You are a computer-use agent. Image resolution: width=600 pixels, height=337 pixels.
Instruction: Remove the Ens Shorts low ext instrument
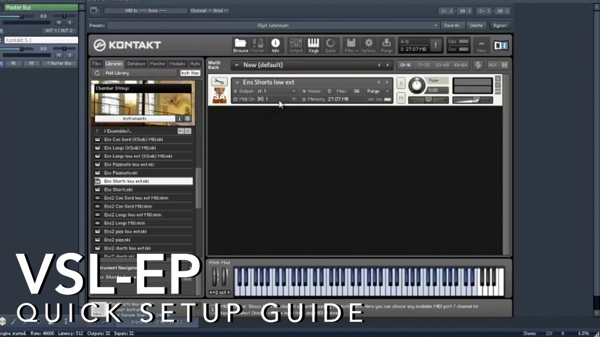pyautogui.click(x=498, y=79)
